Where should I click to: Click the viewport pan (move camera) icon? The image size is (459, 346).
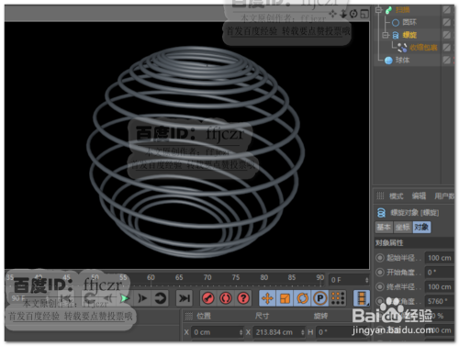[332, 14]
